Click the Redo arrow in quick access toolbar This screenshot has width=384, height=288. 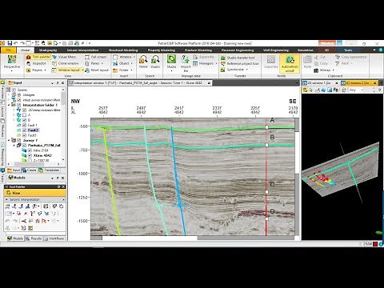pos(22,43)
